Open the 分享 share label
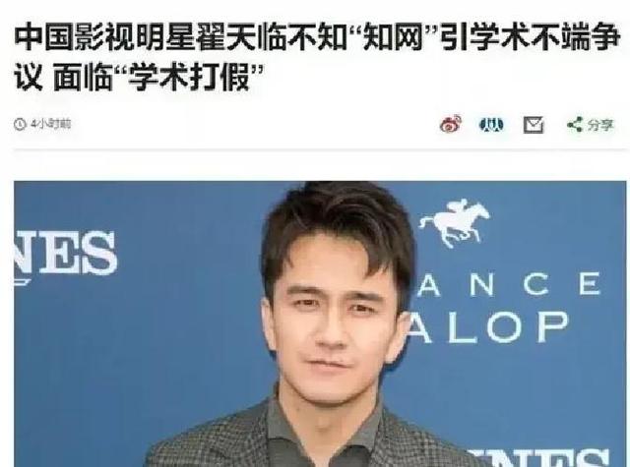The image size is (630, 467). point(600,125)
